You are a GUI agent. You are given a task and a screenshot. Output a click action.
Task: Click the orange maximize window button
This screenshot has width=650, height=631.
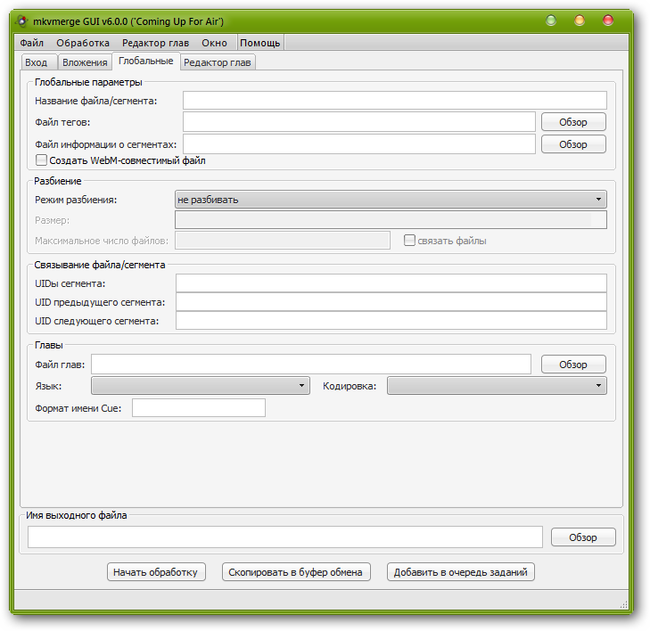tap(580, 20)
